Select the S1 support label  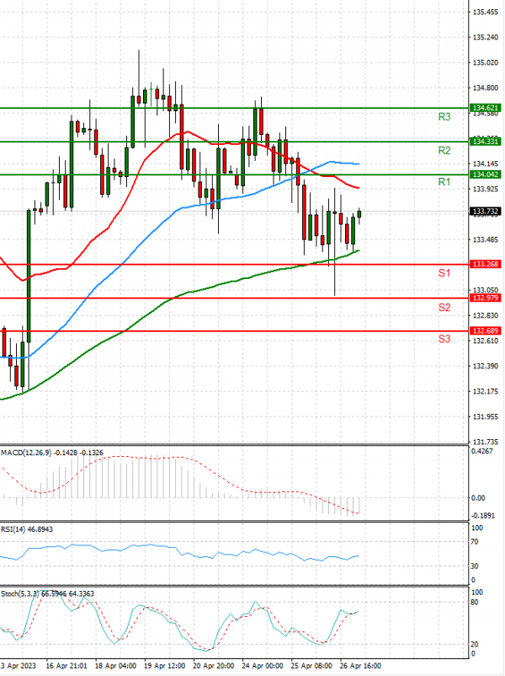pos(444,274)
